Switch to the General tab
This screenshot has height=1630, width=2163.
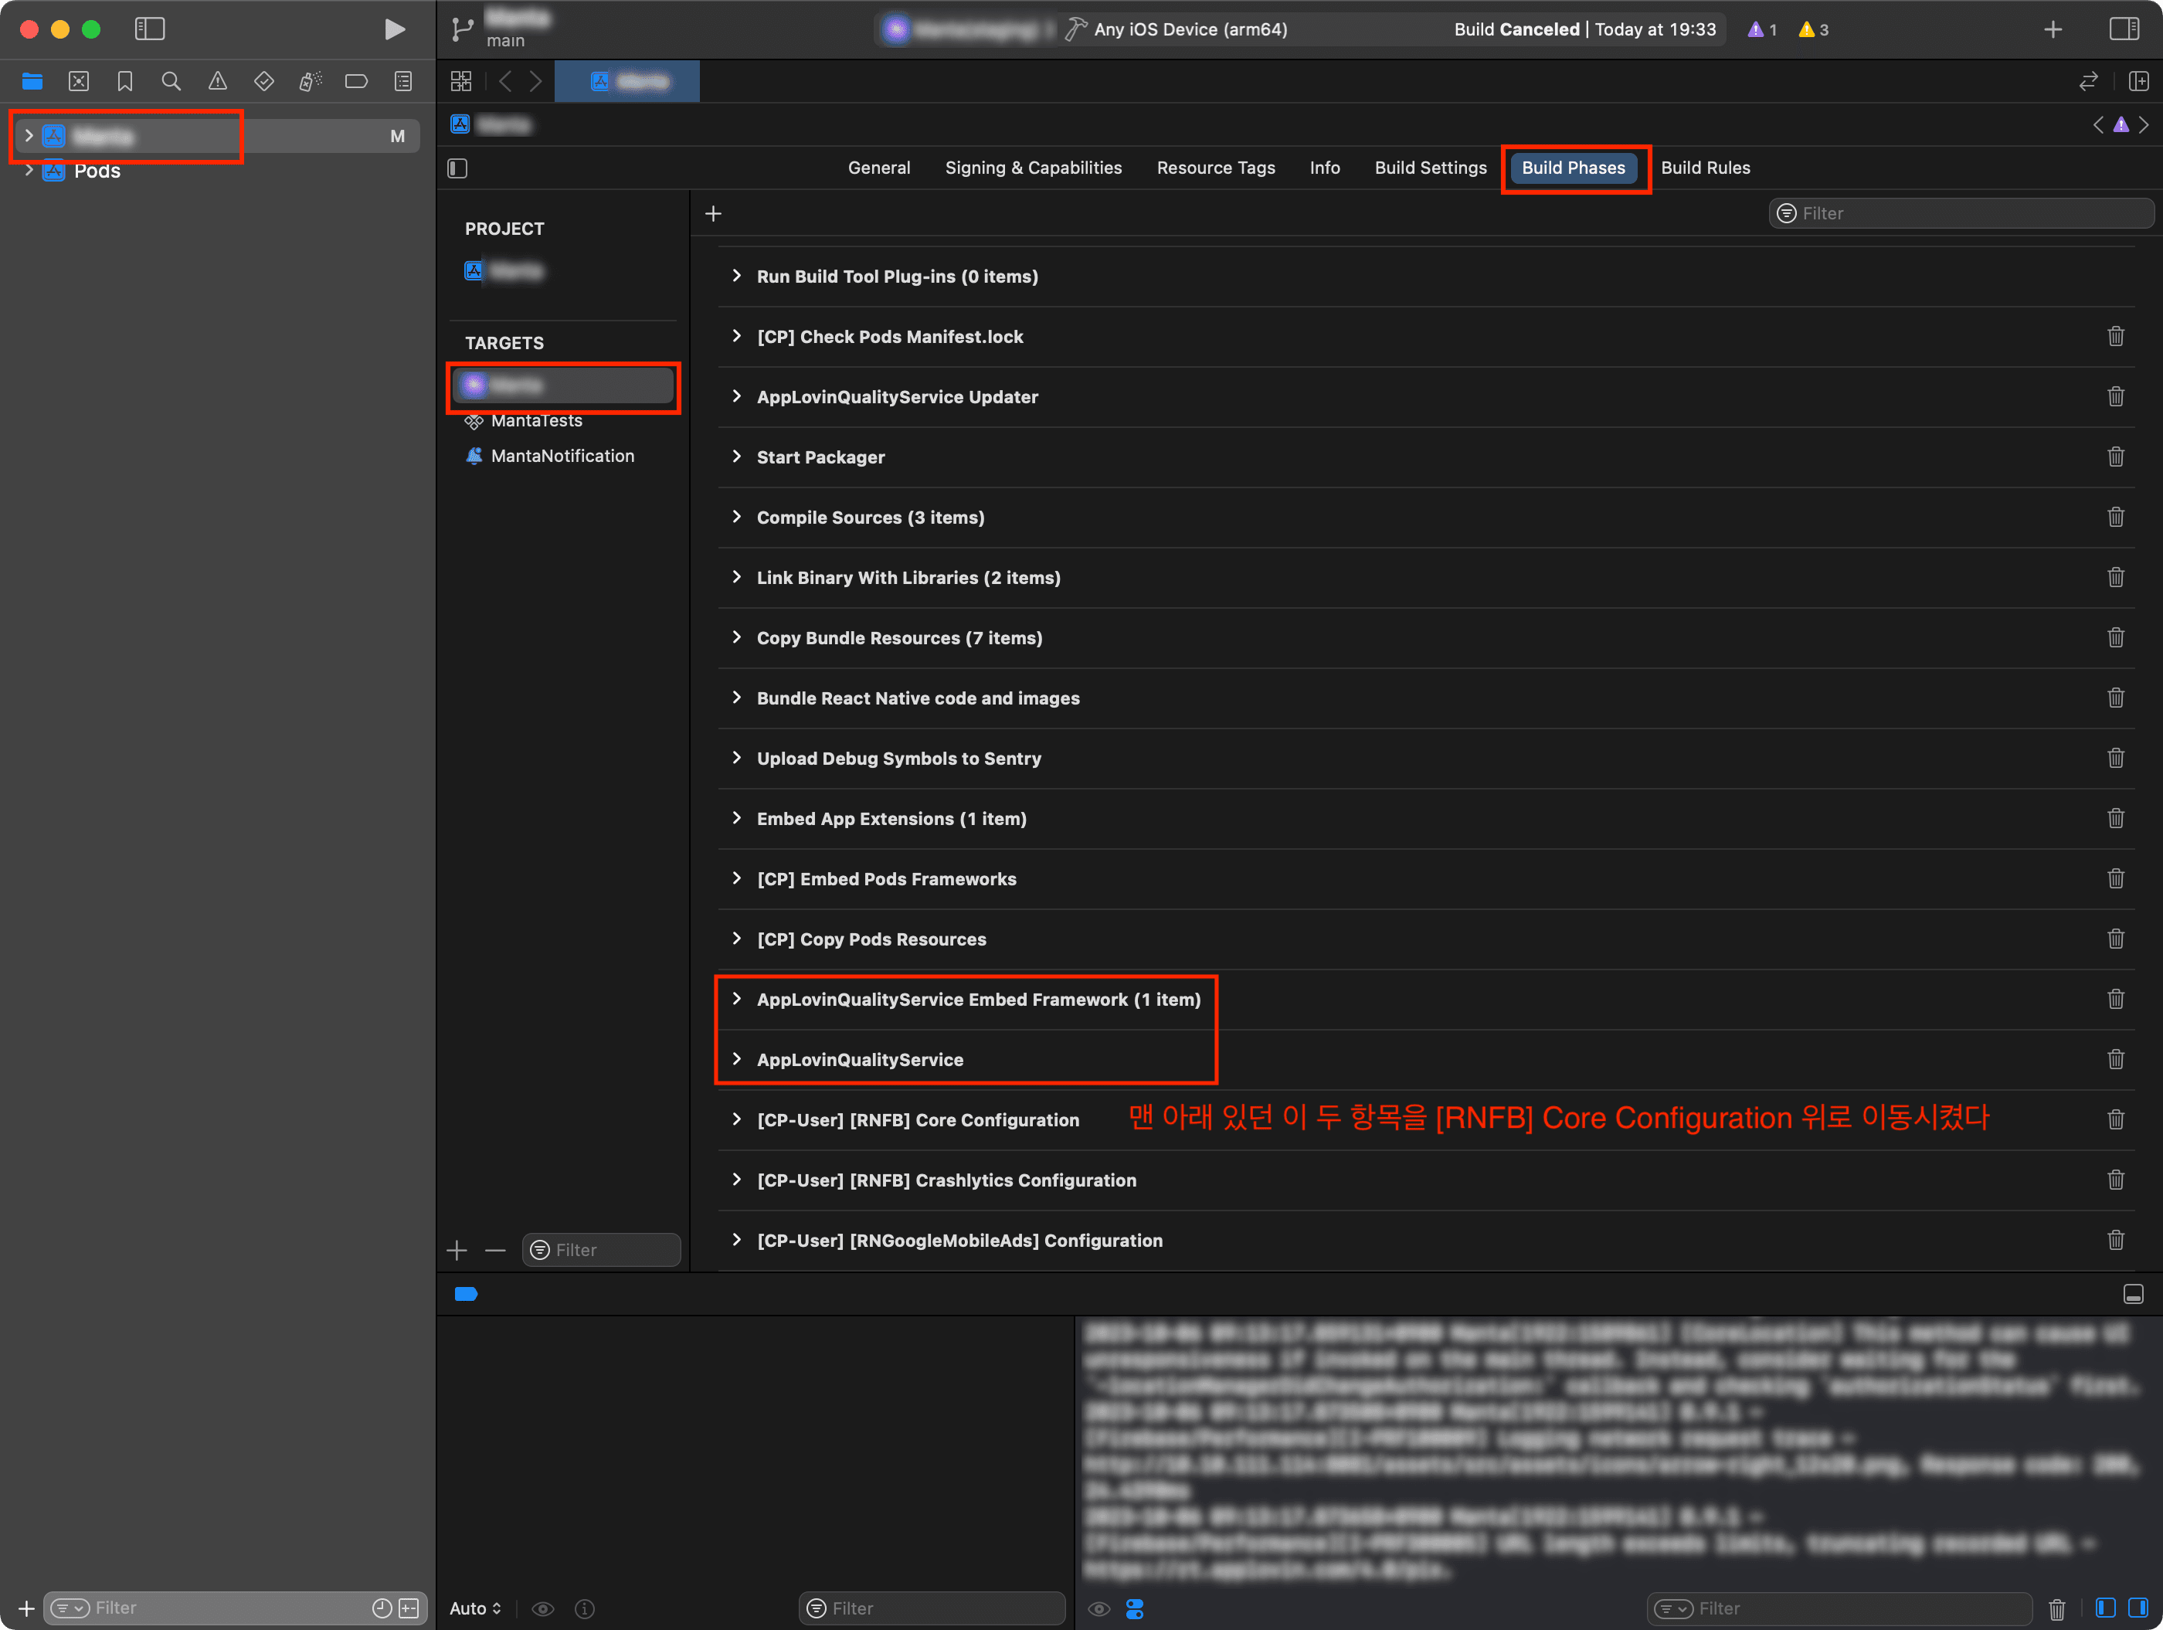878,168
